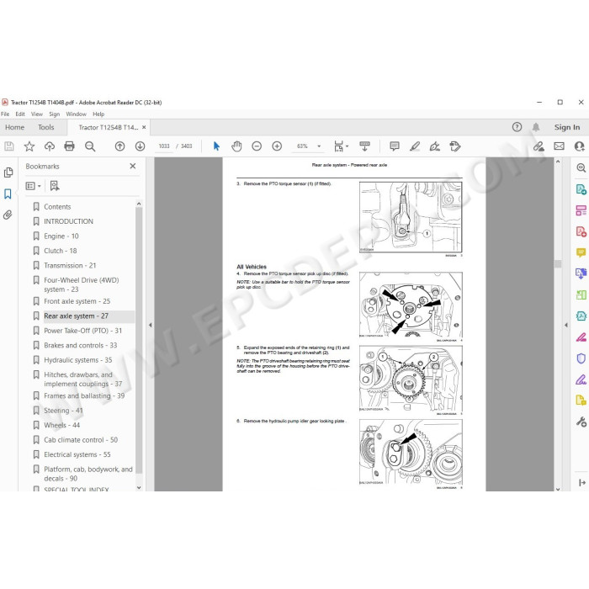589x589 pixels.
Task: Add a sticky note comment
Action: 395,146
